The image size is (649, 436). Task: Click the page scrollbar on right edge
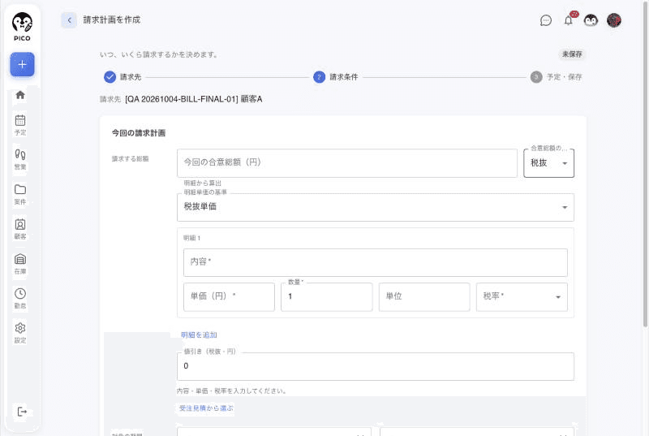pyautogui.click(x=645, y=166)
